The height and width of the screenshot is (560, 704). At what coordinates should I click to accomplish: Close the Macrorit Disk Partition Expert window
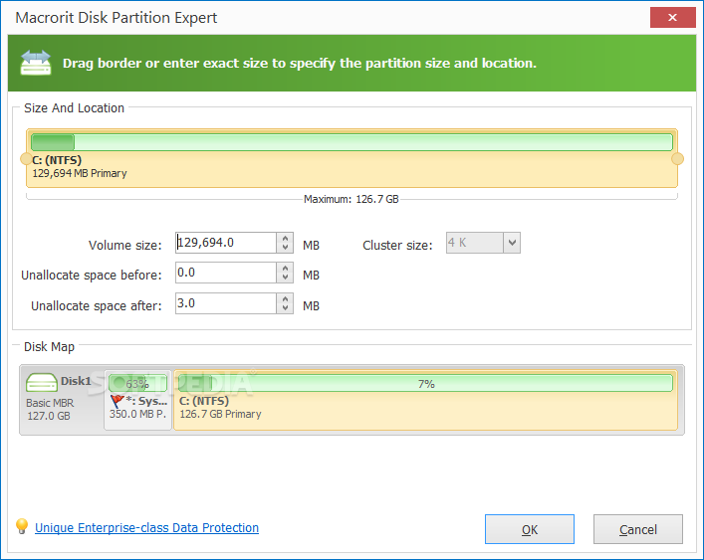pos(672,18)
